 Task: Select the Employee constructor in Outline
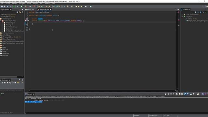(198, 21)
